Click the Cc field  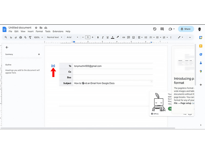[x=113, y=72]
